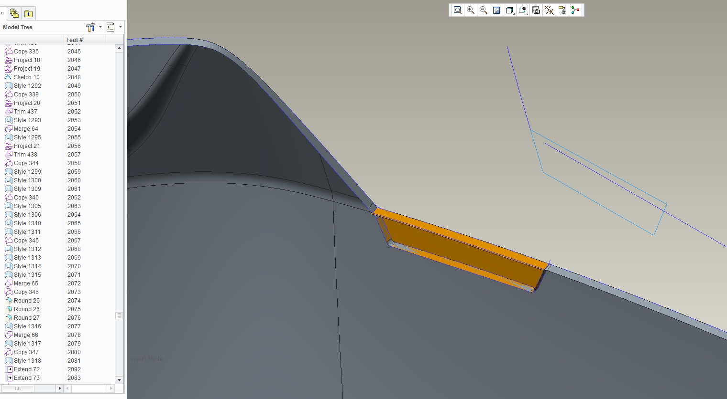Click the Extend 72 feature icon
Viewport: 727px width, 399px height.
point(9,369)
